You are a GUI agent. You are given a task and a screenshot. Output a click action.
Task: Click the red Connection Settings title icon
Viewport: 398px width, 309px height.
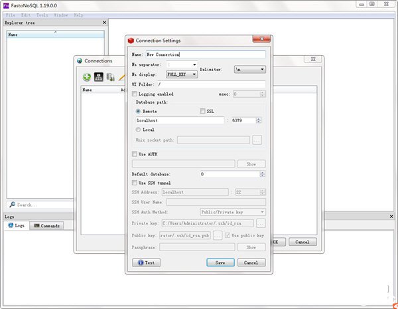130,41
